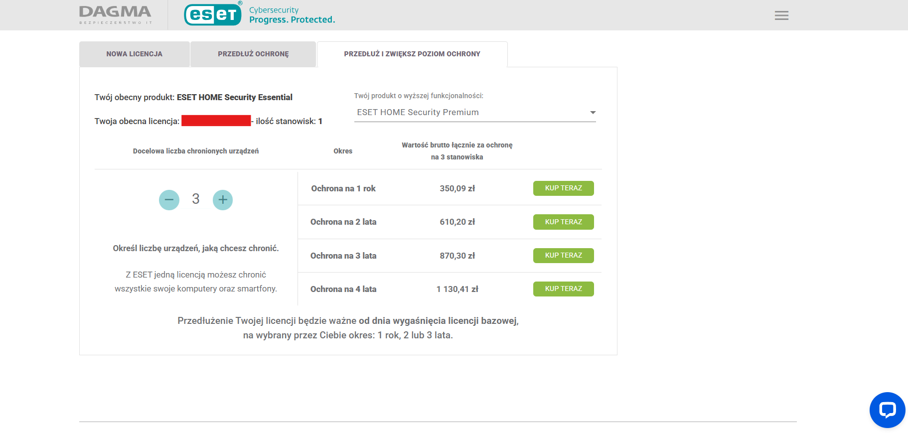Select the 'Ochrona na 1 rok' row label
This screenshot has height=435, width=908.
coord(343,188)
